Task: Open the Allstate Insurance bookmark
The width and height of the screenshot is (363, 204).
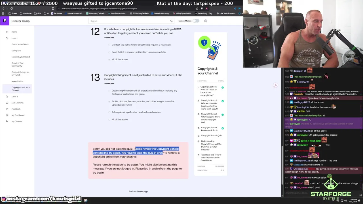Action: [x=74, y=13]
